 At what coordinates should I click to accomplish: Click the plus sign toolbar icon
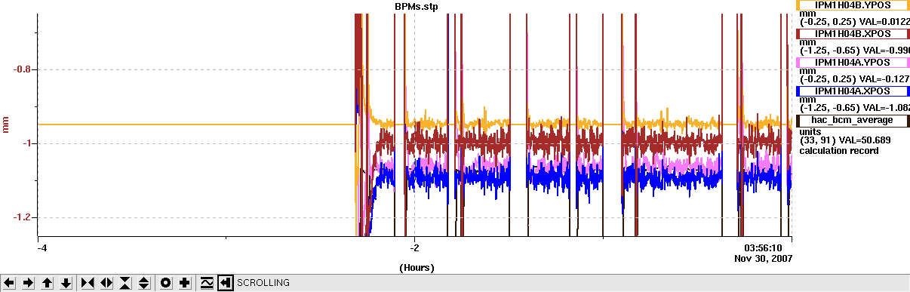[184, 283]
